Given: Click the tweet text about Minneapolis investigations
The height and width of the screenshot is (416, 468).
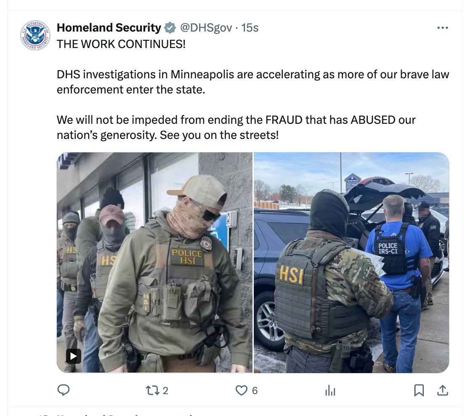Looking at the screenshot, I should click(253, 82).
